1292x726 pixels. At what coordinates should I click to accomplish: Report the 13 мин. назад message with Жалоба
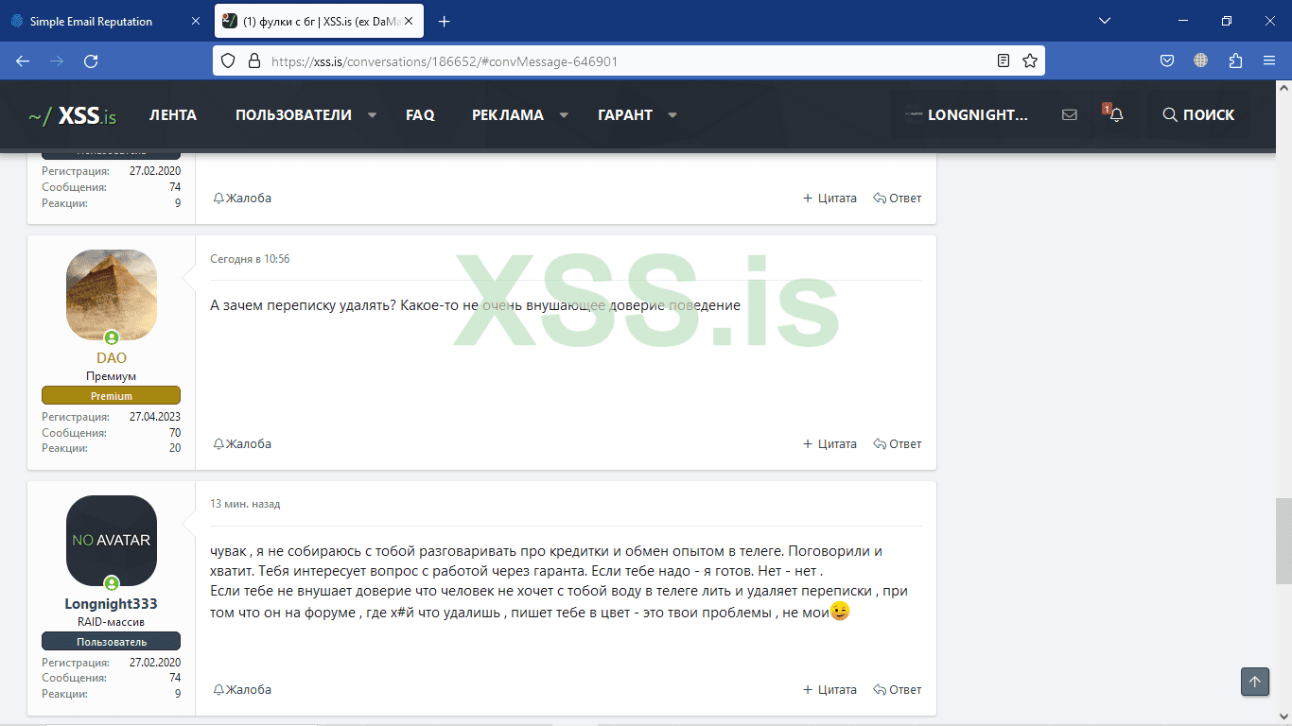(242, 690)
